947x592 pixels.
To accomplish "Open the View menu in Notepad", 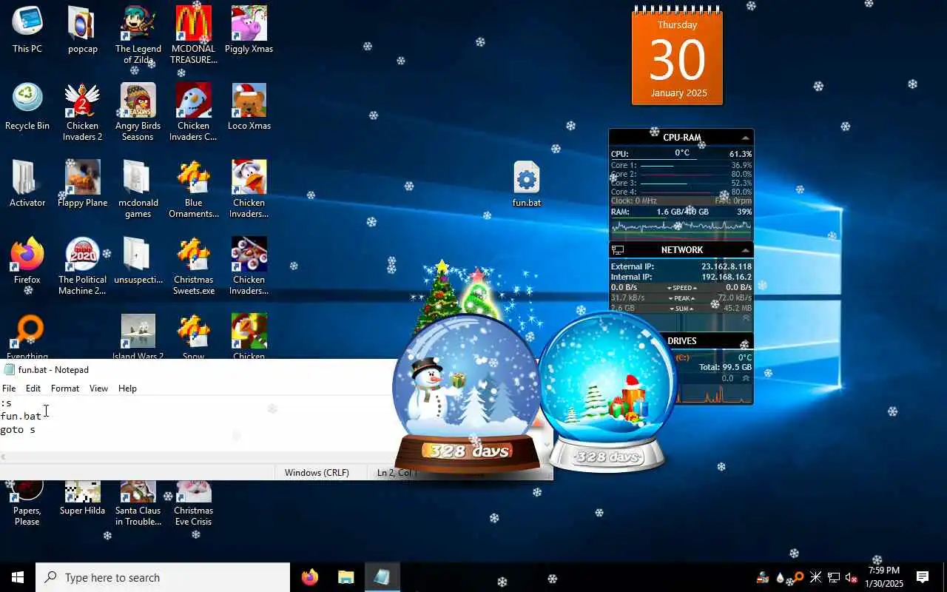I will click(x=98, y=388).
